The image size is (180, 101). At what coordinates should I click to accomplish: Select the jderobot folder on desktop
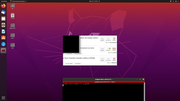(x=13, y=26)
